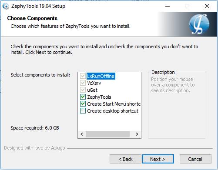Click the ZephyTools setup title bar icon
Image resolution: width=218 pixels, height=170 pixels.
[6, 6]
